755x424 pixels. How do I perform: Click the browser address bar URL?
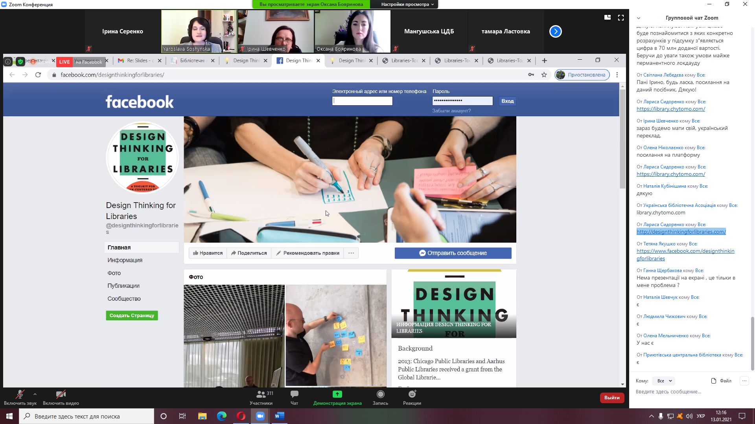(x=112, y=75)
